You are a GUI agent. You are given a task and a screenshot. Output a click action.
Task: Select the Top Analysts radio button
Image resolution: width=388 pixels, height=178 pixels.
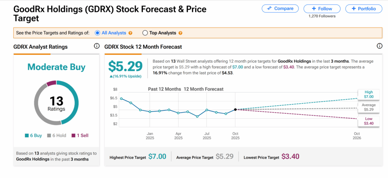(x=145, y=33)
